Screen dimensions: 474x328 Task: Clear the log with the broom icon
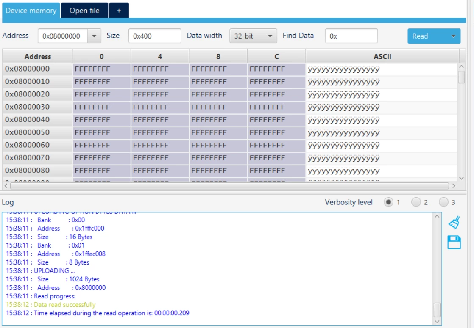pos(454,222)
